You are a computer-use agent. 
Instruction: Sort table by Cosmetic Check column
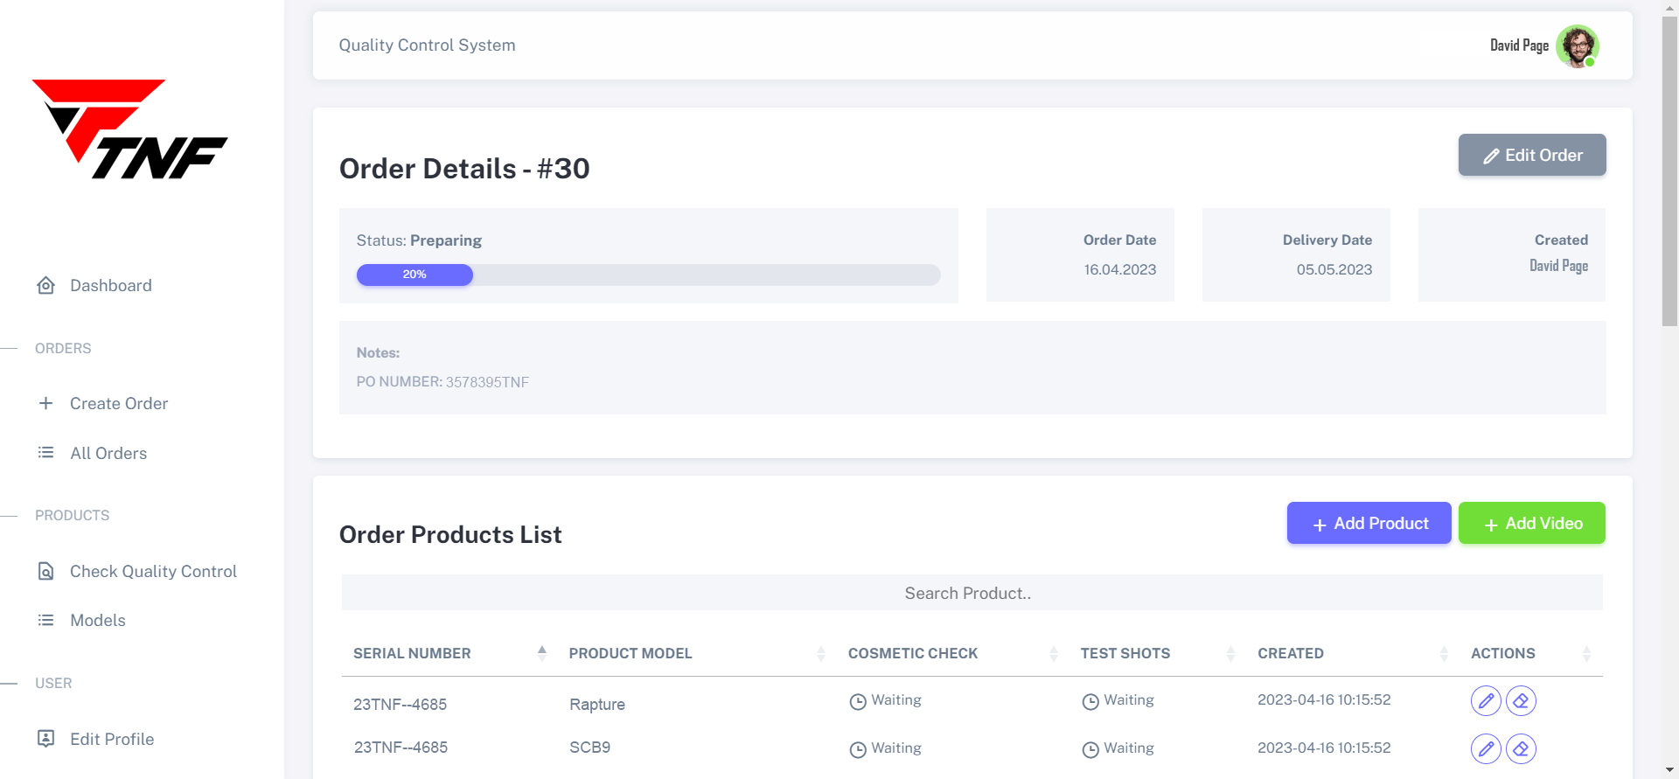tap(913, 654)
